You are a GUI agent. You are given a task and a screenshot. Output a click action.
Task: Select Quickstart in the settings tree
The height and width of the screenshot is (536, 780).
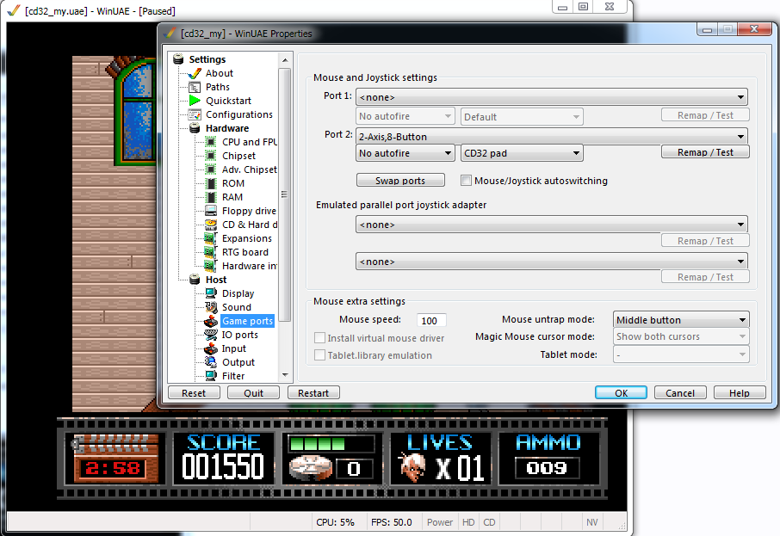(228, 101)
